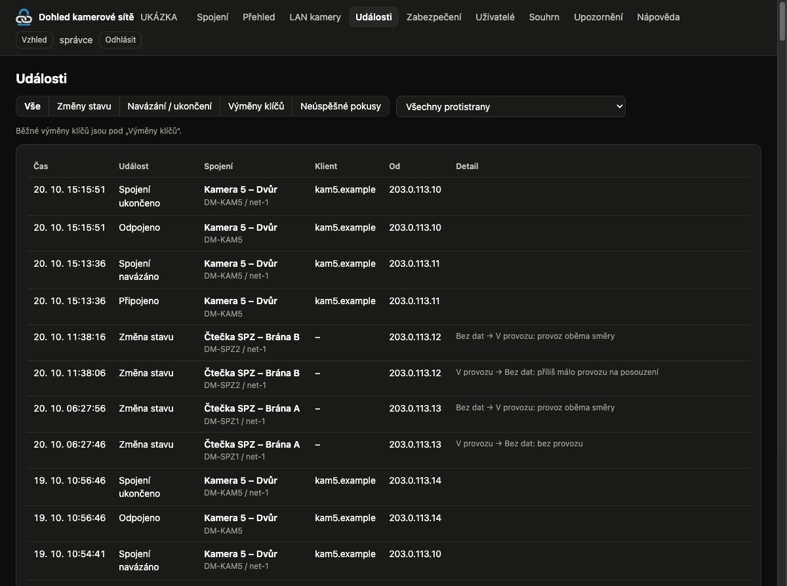Screen dimensions: 787x586
Task: Click the Od column header
Action: (x=394, y=166)
